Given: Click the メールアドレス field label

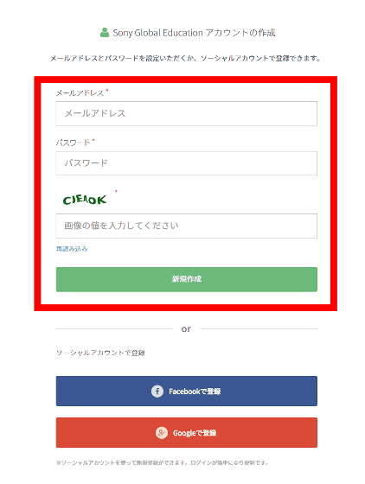Looking at the screenshot, I should click(x=80, y=93).
